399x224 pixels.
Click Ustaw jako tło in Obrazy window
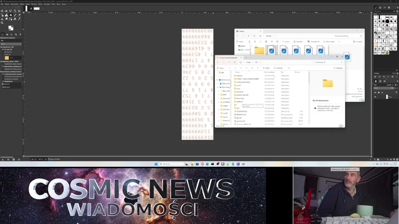click(x=314, y=42)
